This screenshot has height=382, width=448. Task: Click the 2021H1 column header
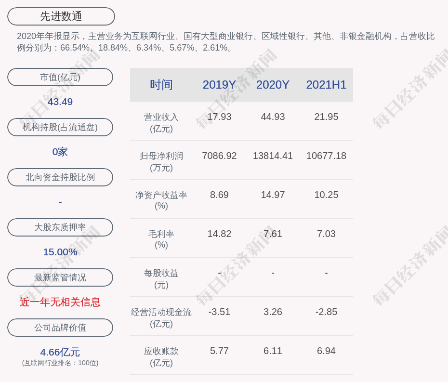(x=326, y=85)
